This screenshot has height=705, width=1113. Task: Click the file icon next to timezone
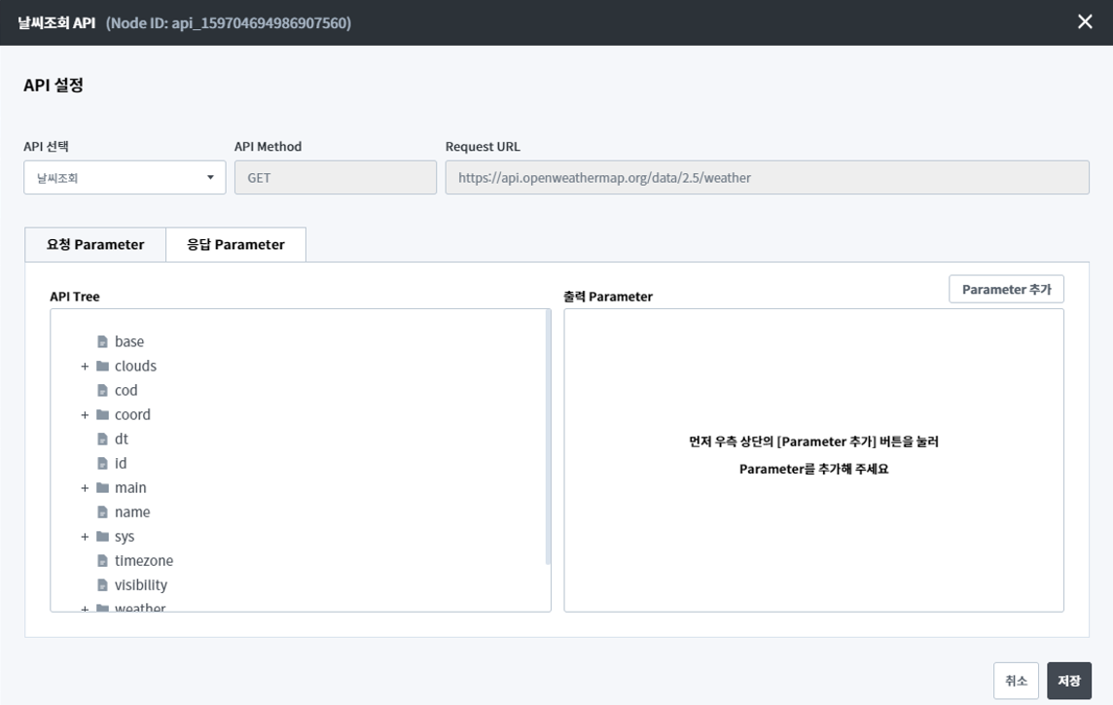coord(102,561)
